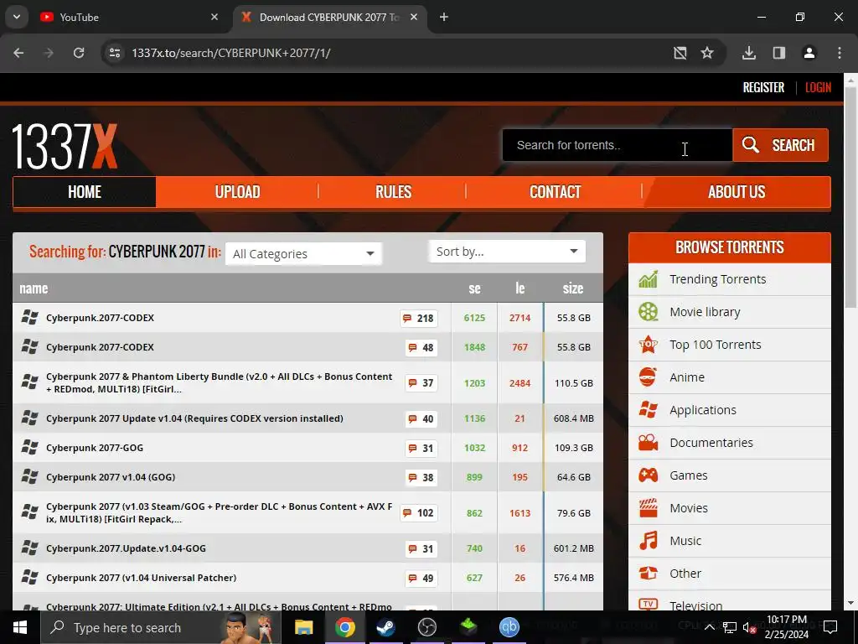Open Cyberpunk 2077 Update v1.04 Requires CODEX link
Screen dimensions: 858x644
[x=194, y=418]
